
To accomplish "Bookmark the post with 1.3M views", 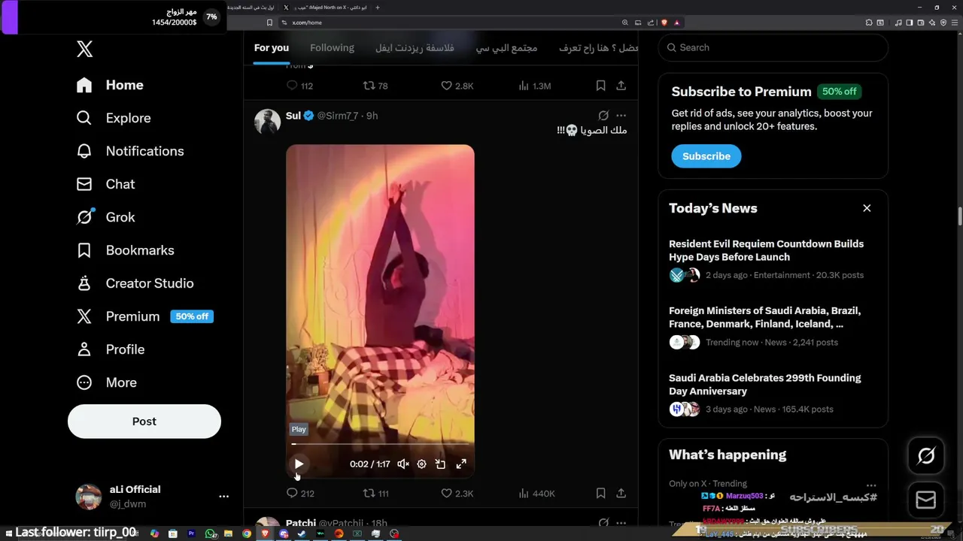I will point(600,86).
